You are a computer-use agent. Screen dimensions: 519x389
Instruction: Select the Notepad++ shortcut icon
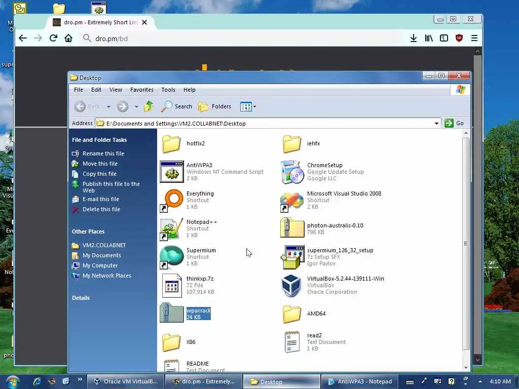tap(171, 229)
